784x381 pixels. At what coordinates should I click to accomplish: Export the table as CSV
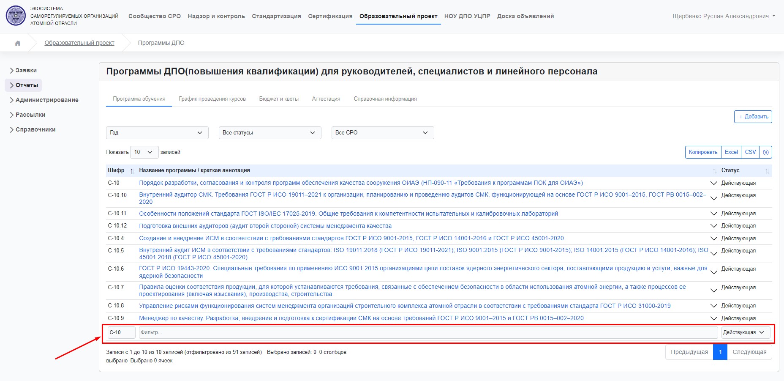751,152
